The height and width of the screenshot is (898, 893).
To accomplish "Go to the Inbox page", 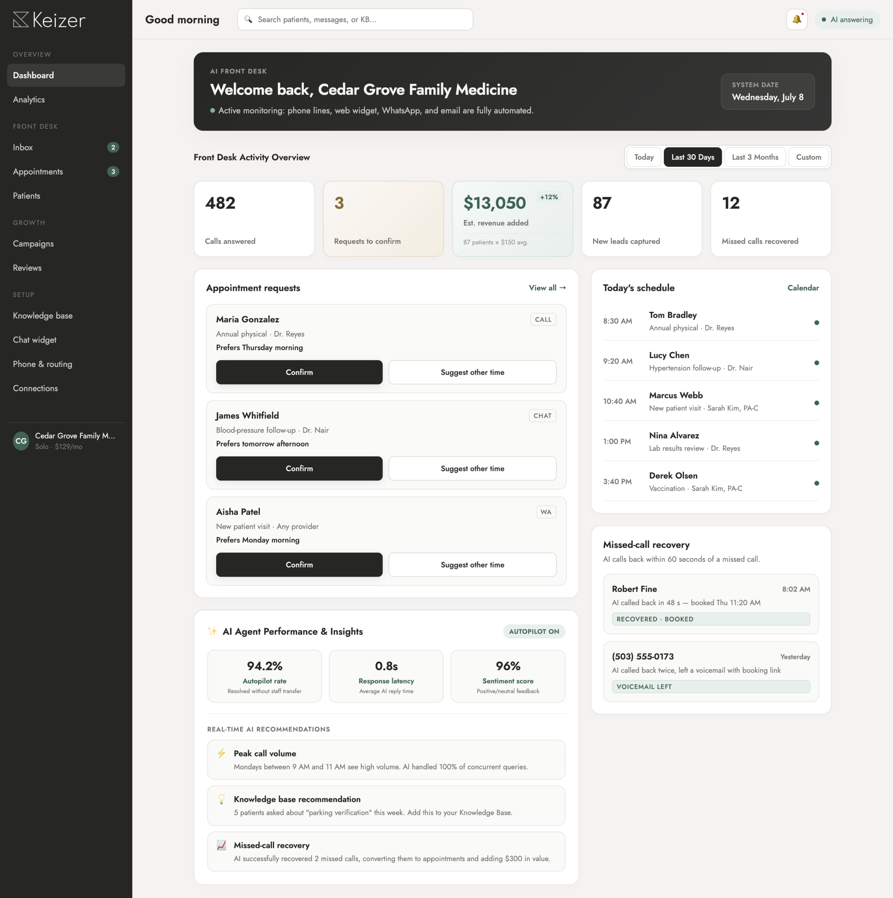I will 66,147.
